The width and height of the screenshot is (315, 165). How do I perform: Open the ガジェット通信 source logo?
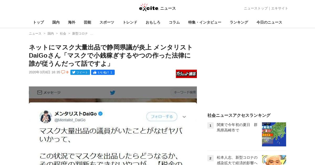click(x=186, y=74)
